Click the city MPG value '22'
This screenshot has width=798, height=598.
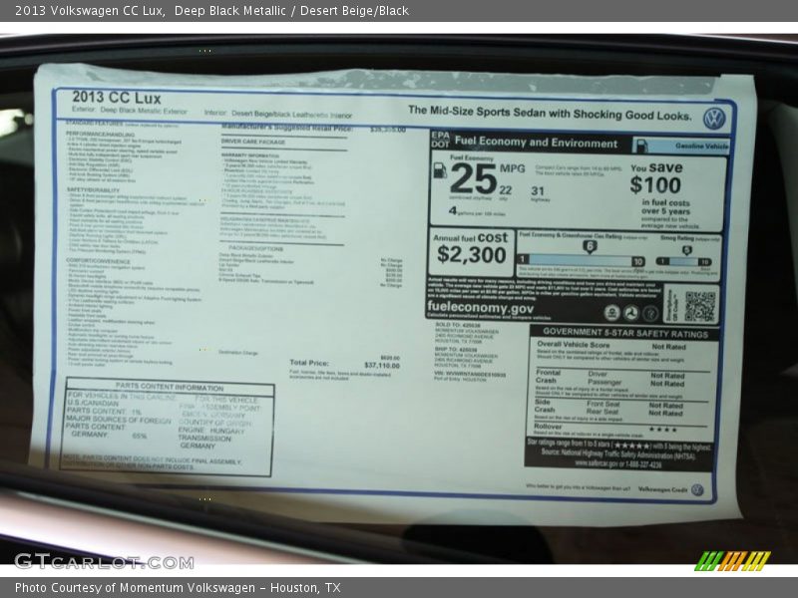click(505, 190)
